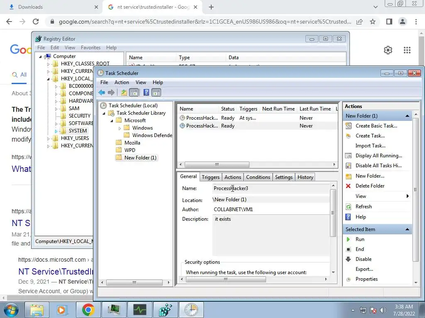425x318 pixels.
Task: Open Task Scheduler Help menu
Action: pos(158,82)
